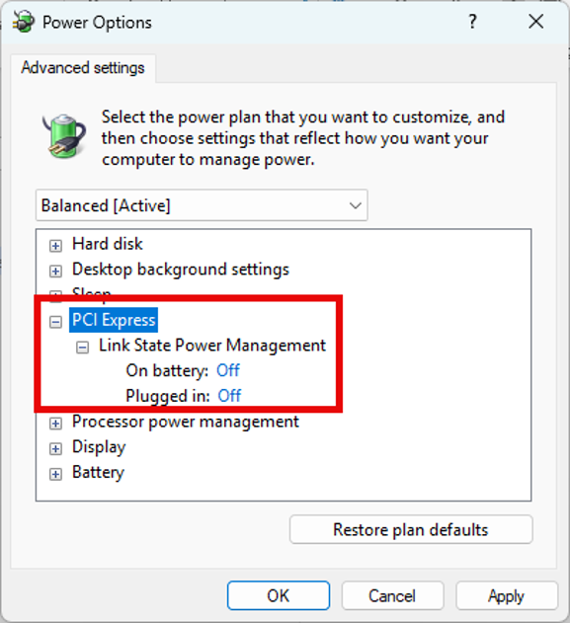The height and width of the screenshot is (623, 570).
Task: Change the On battery Off value
Action: (228, 370)
